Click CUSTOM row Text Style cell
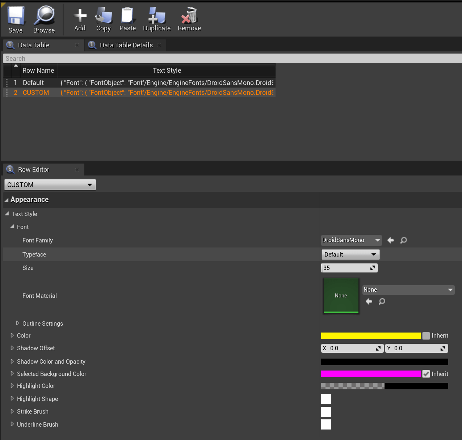This screenshot has height=440, width=462. point(167,93)
